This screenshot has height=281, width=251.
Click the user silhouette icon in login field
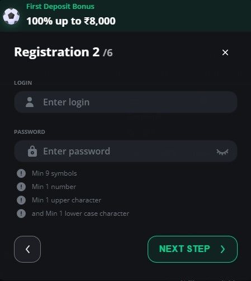pyautogui.click(x=30, y=102)
